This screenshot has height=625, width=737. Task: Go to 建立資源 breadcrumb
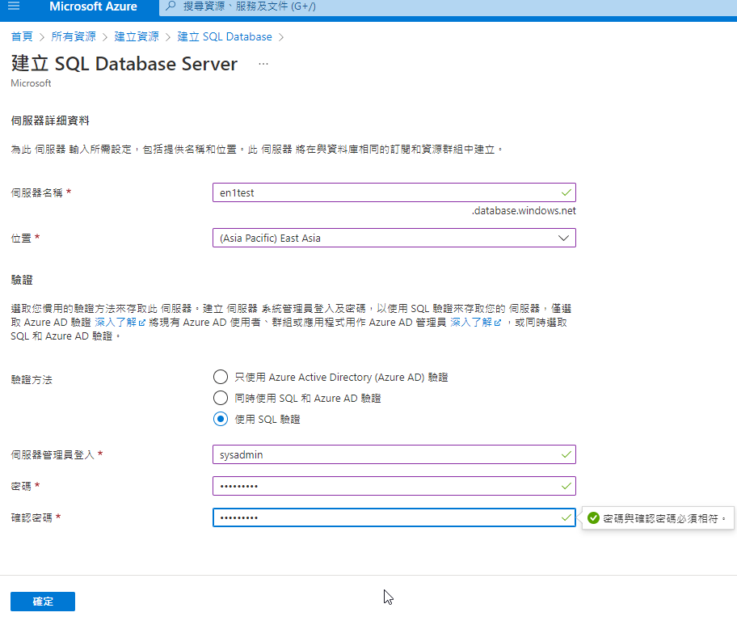(x=137, y=36)
